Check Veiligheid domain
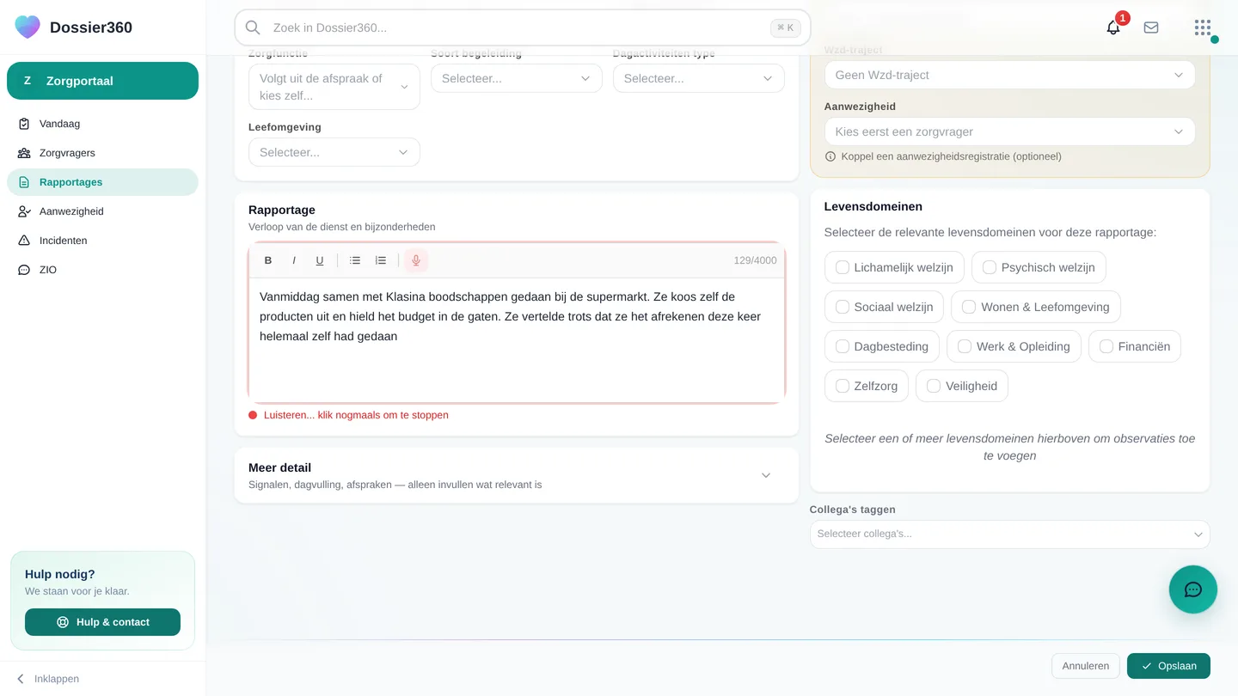 click(x=961, y=386)
